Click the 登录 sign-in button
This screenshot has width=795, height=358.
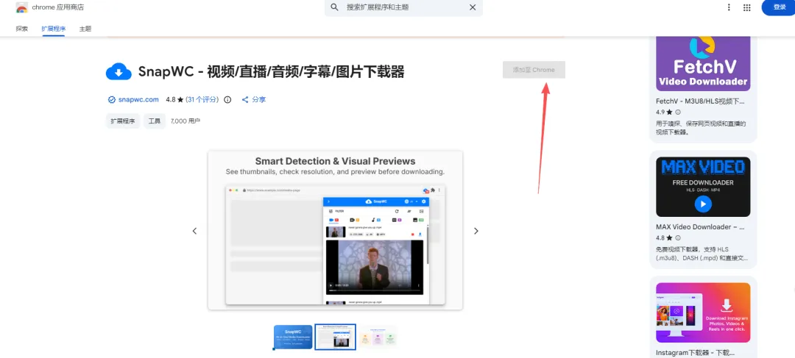click(x=779, y=7)
